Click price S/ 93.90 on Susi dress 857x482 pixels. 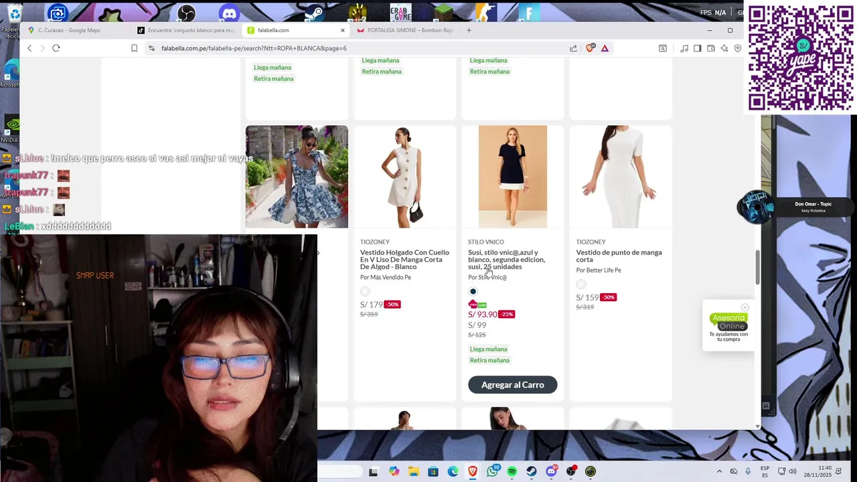(483, 315)
